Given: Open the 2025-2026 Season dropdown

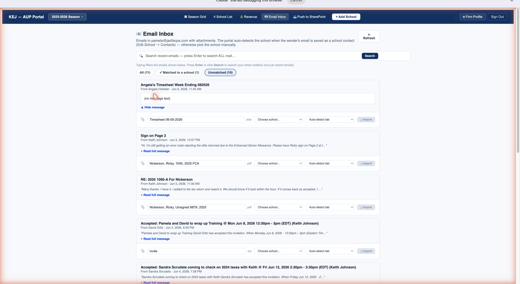Looking at the screenshot, I should pyautogui.click(x=67, y=17).
